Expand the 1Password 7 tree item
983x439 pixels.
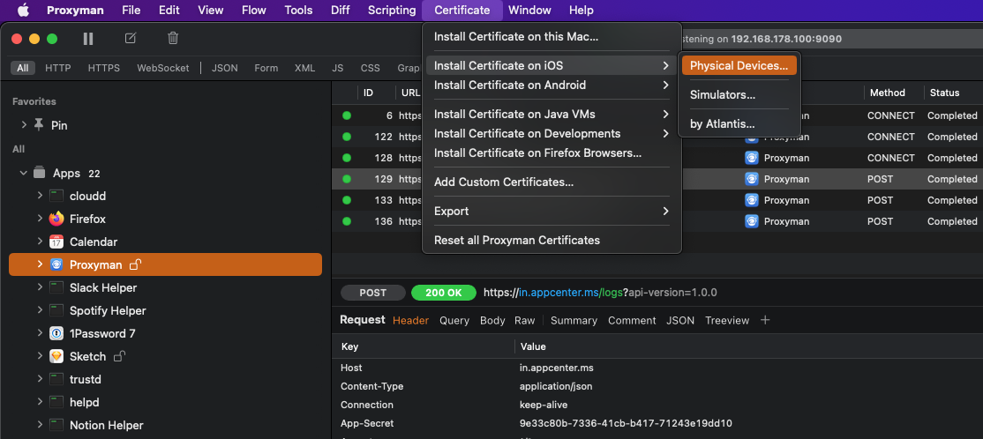(x=40, y=333)
